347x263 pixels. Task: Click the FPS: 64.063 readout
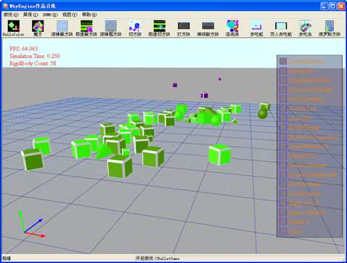pos(24,49)
